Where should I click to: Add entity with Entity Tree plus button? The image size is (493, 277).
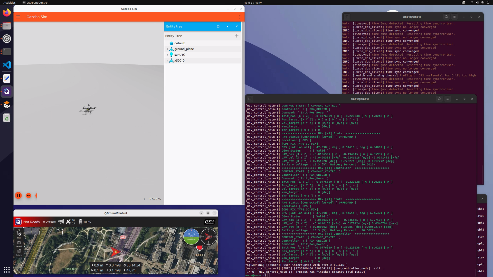pyautogui.click(x=237, y=36)
